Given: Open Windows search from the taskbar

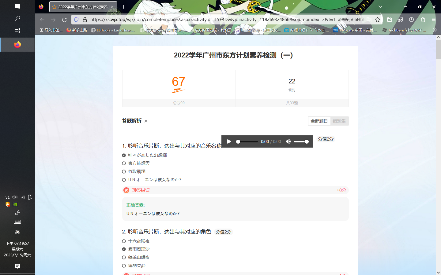Looking at the screenshot, I should [x=17, y=18].
